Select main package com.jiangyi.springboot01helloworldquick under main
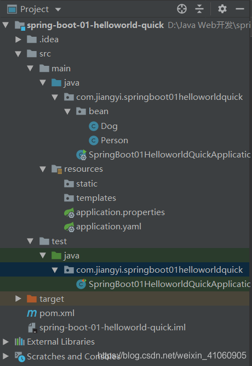 pos(159,97)
